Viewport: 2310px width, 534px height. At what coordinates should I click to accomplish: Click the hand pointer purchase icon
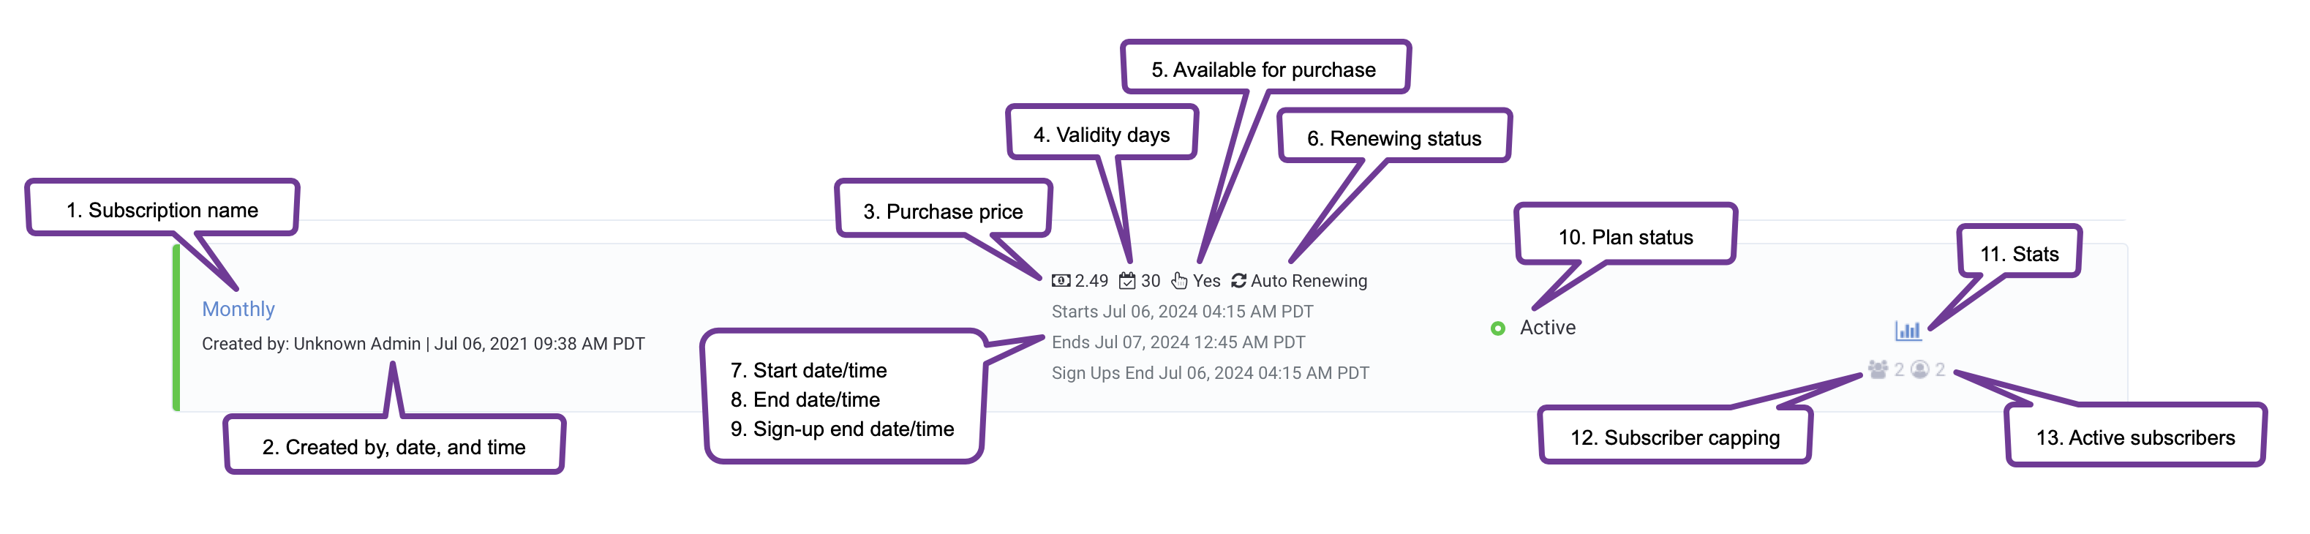click(x=1179, y=281)
